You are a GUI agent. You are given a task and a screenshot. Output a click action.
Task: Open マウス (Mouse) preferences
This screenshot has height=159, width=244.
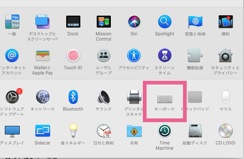[x=226, y=97]
